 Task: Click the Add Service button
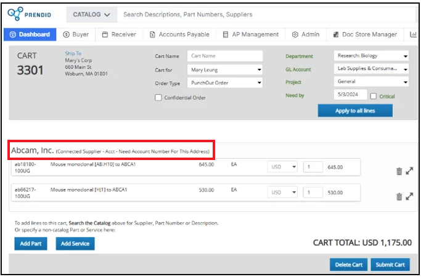coord(75,244)
